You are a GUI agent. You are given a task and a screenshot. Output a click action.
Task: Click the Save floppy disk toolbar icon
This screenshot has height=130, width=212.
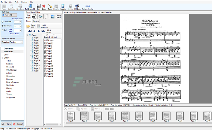click(x=39, y=7)
